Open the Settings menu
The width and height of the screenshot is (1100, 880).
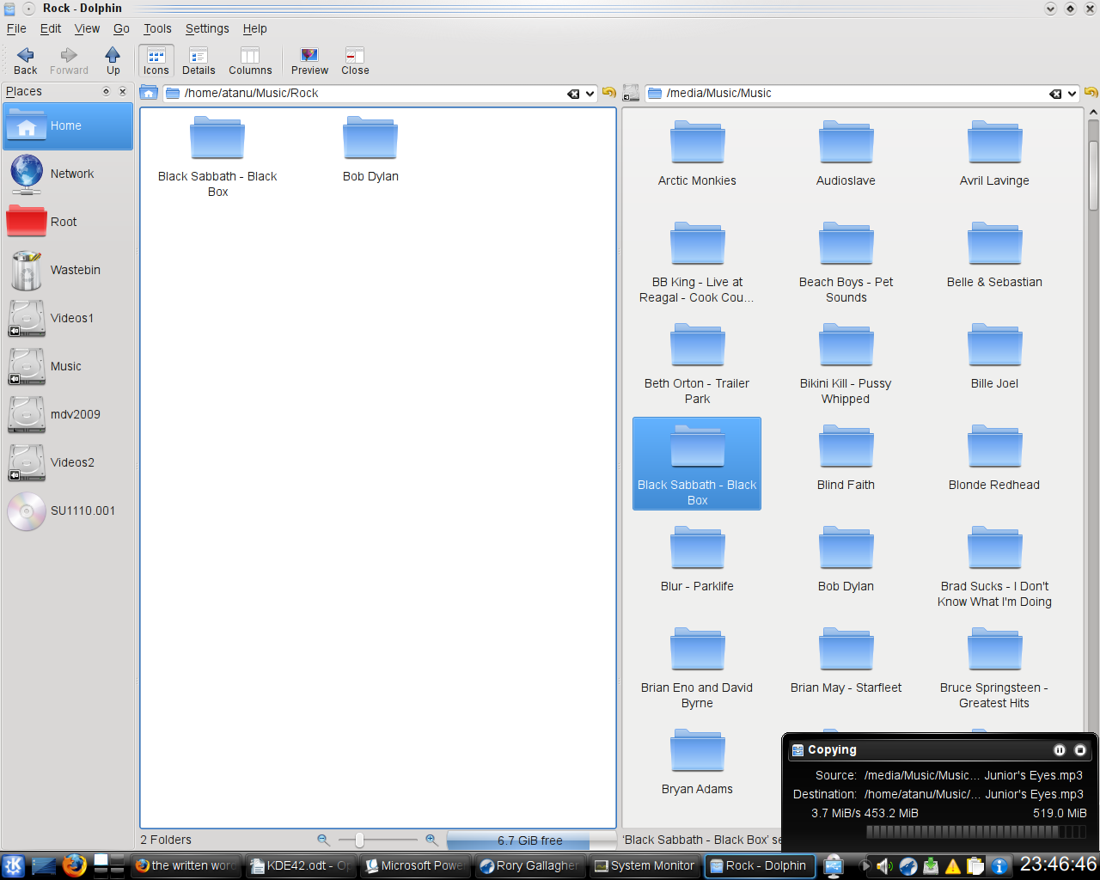coord(207,28)
